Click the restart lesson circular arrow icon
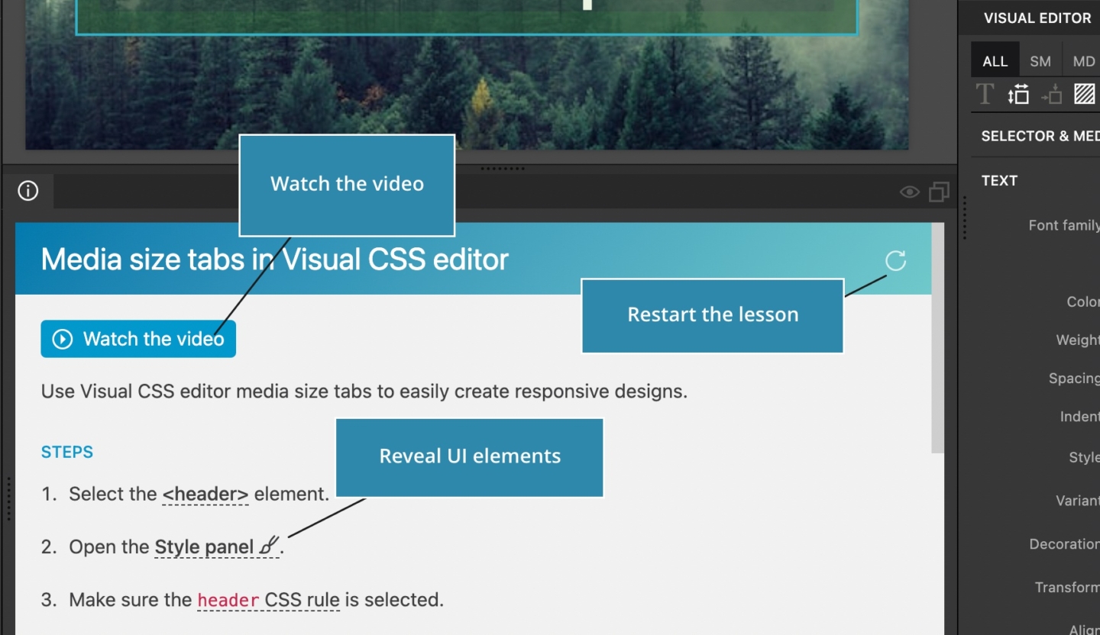 tap(895, 261)
